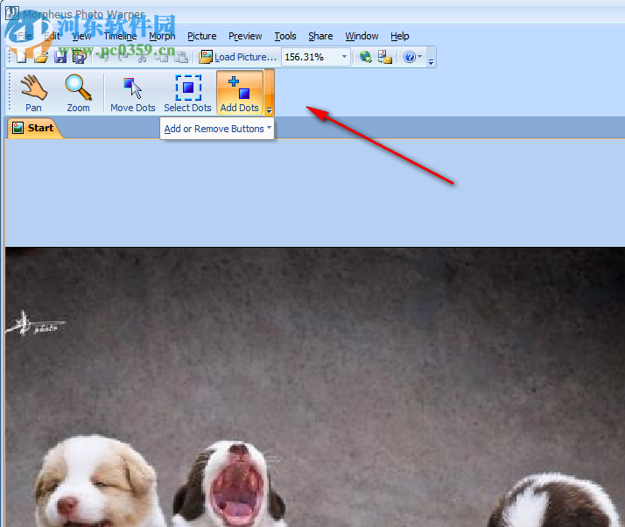Create a new project document
This screenshot has width=625, height=527.
tap(22, 57)
